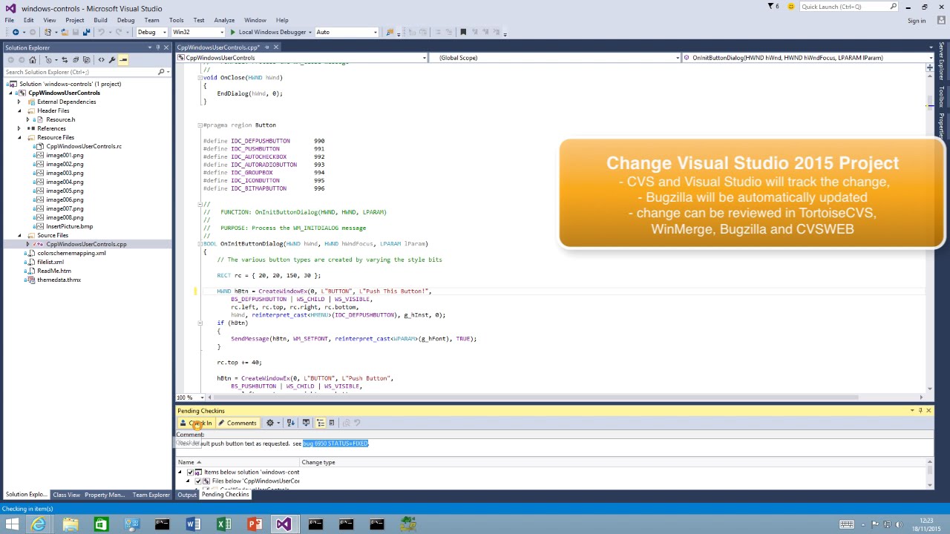Toggle Preview Selected Items icon
Screen dimensions: 950x534
point(123,59)
